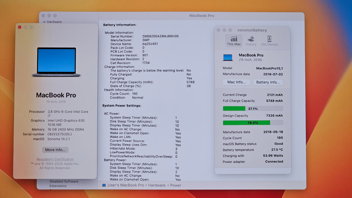Select Extensions in the sidebar
Screen dimensions: 352x198
[x=58, y=186]
